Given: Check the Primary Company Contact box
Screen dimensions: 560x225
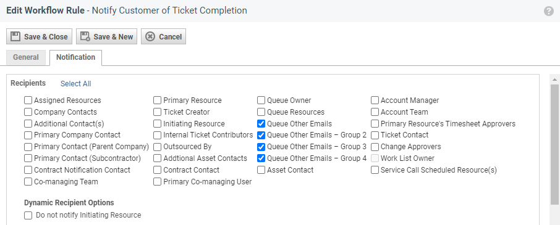Looking at the screenshot, I should (28, 135).
